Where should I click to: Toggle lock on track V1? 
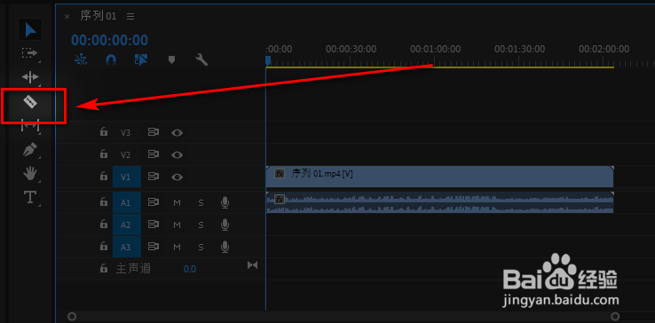[104, 177]
